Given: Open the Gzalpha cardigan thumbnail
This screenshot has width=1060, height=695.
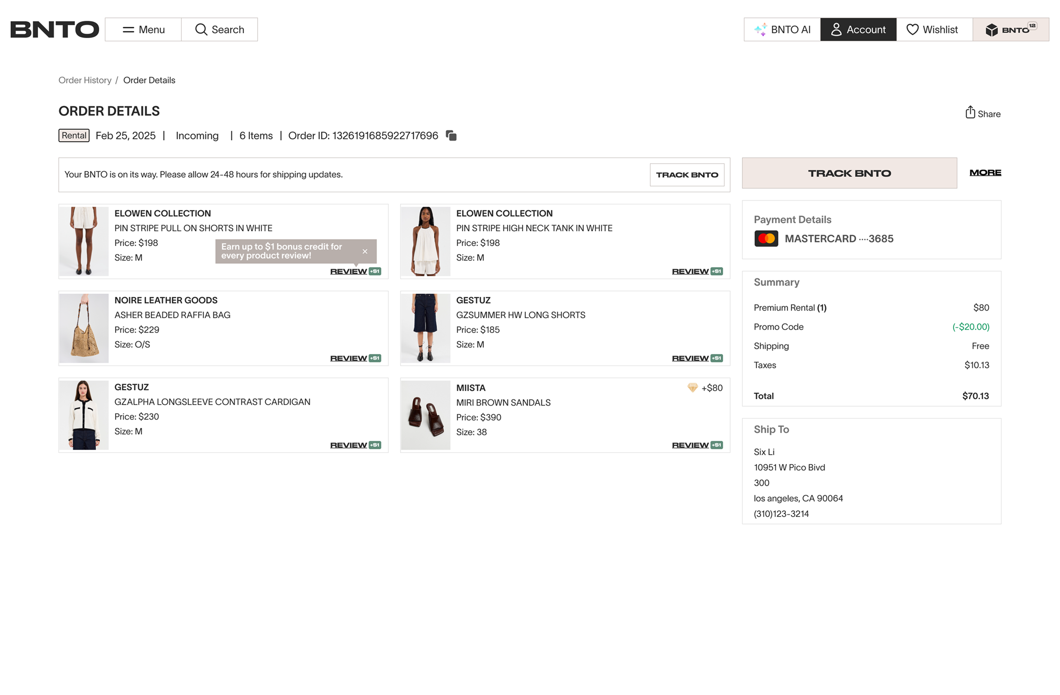Looking at the screenshot, I should tap(84, 415).
